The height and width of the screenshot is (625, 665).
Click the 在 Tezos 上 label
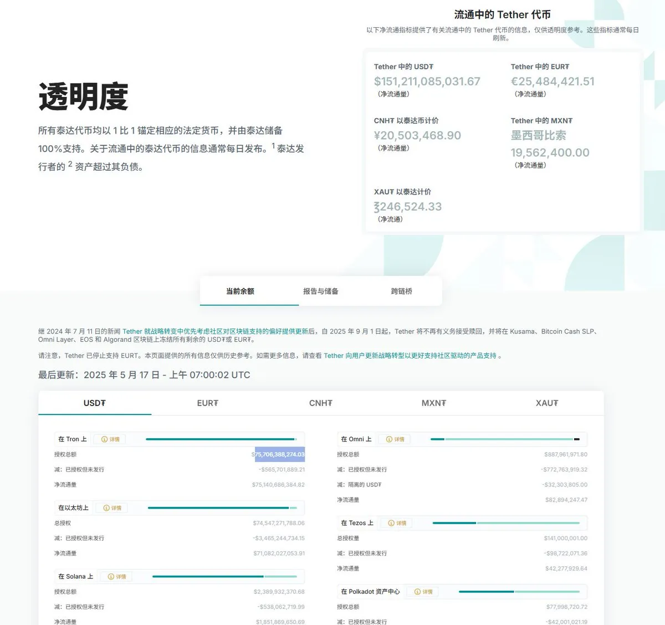[x=357, y=523]
